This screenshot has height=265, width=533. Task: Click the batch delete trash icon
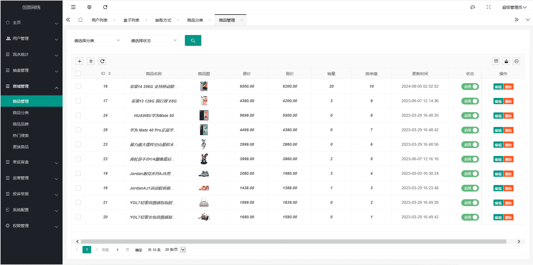coord(91,61)
